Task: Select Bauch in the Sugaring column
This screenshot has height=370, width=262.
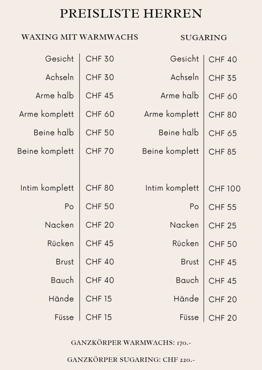Action: [187, 280]
